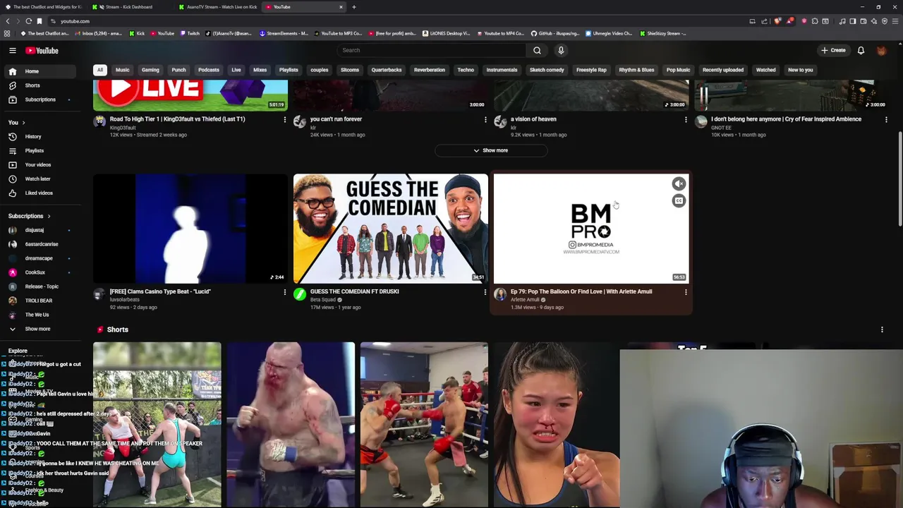Viewport: 903px width, 508px height.
Task: Open the crying girl Shorts thumbnail
Action: click(557, 425)
